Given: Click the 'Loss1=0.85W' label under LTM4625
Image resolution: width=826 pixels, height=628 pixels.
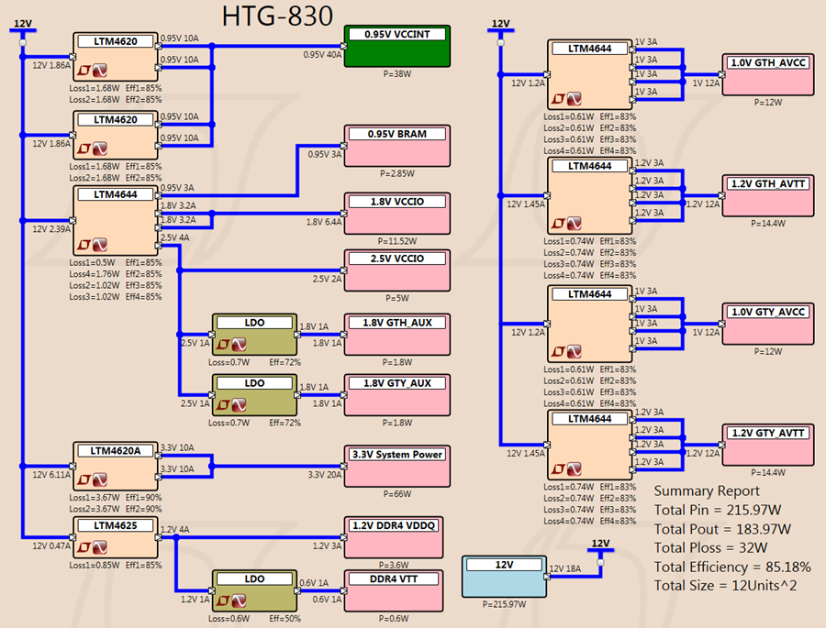Looking at the screenshot, I should [x=95, y=566].
